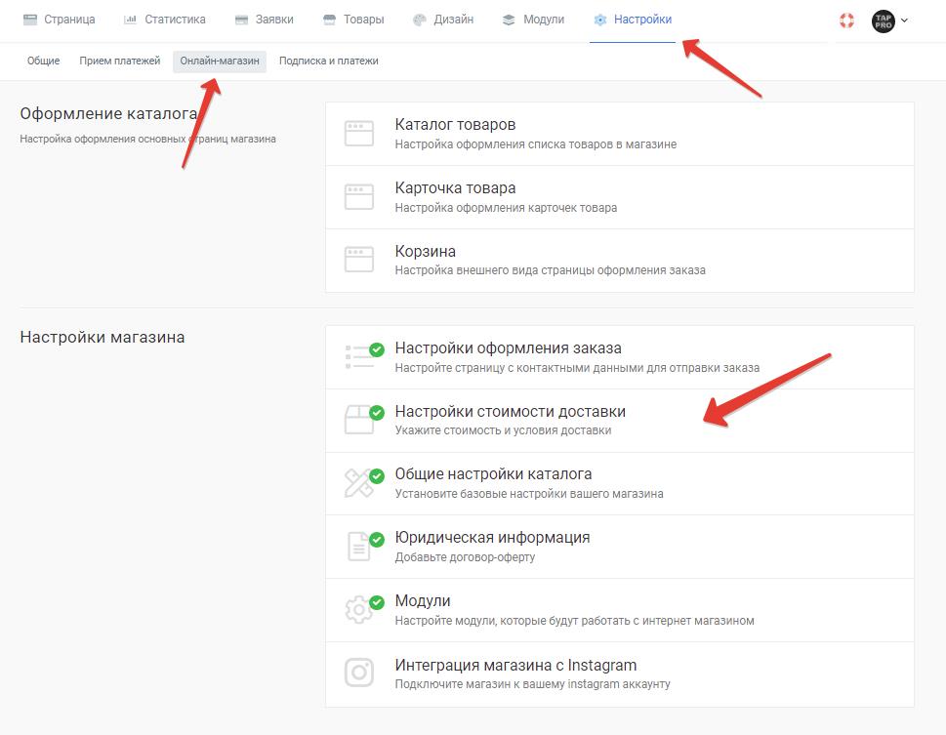Open the Статистика tab
This screenshot has height=735, width=946.
tap(164, 20)
